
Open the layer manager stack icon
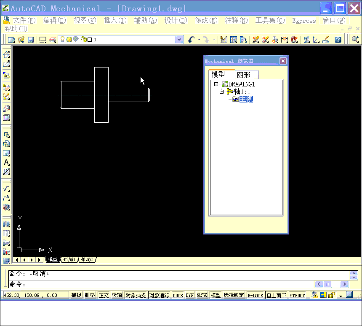coord(53,40)
